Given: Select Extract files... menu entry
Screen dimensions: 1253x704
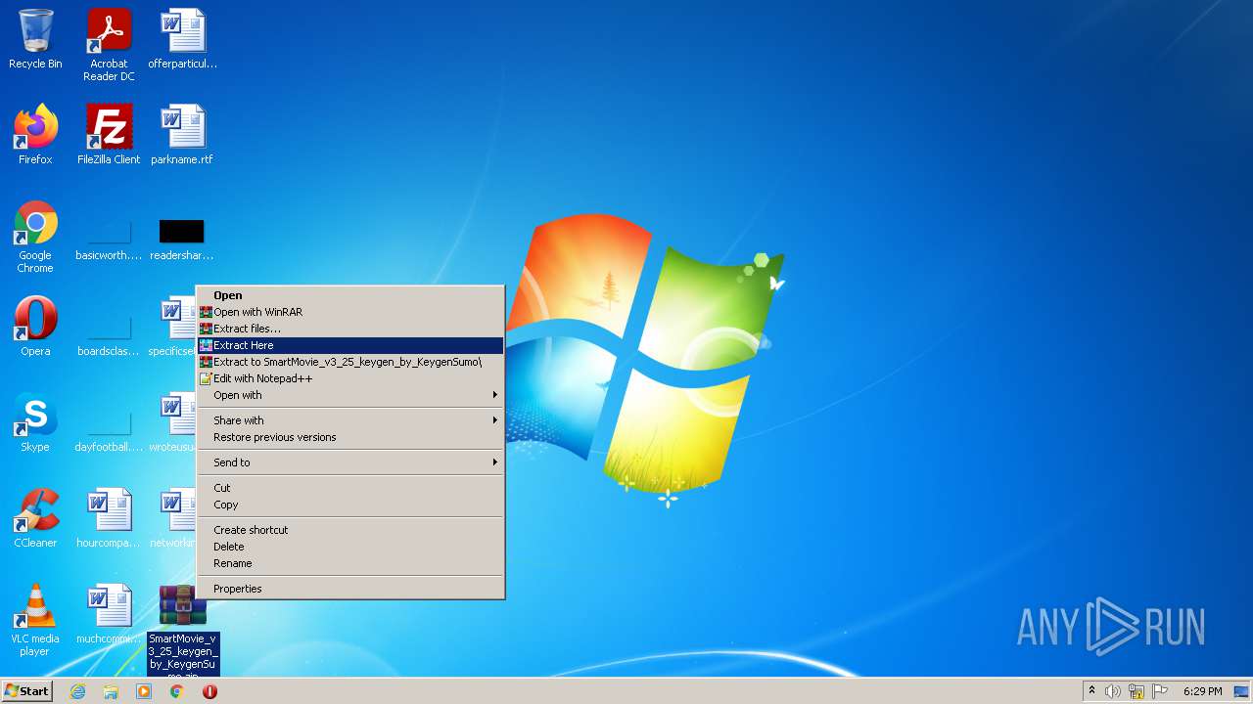Looking at the screenshot, I should [x=350, y=329].
